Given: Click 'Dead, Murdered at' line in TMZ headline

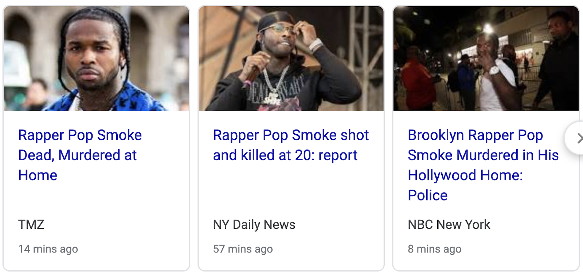Looking at the screenshot, I should click(x=77, y=155).
